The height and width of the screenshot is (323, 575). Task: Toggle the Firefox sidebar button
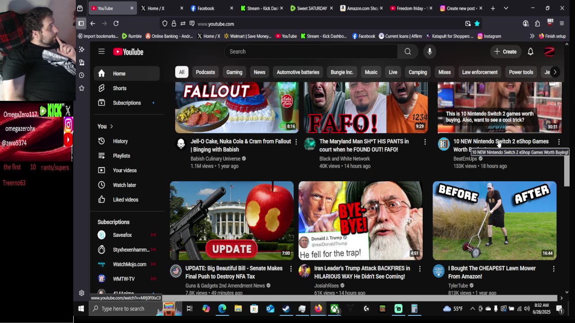coord(81,23)
